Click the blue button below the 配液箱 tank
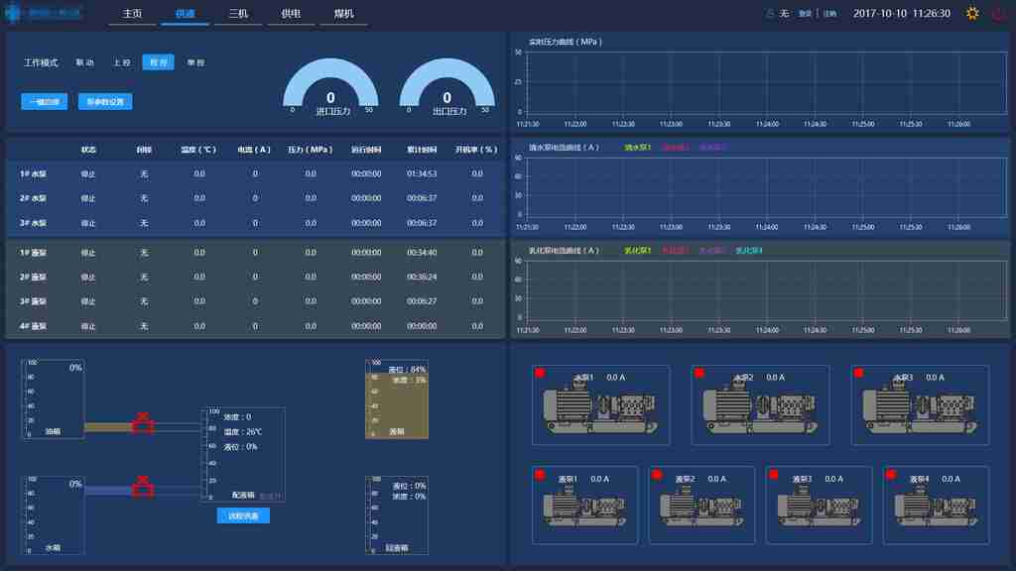The width and height of the screenshot is (1016, 571). click(x=243, y=515)
